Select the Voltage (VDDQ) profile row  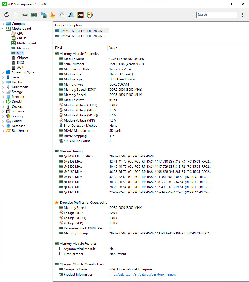point(133,218)
